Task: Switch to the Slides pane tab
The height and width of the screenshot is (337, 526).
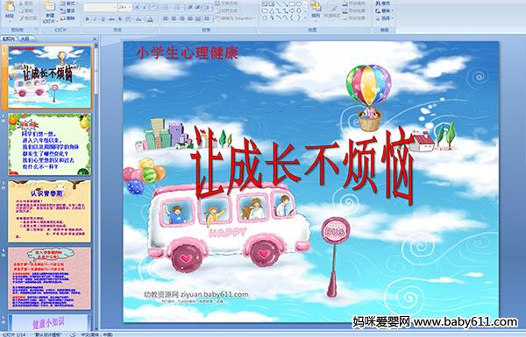Action: (9, 39)
